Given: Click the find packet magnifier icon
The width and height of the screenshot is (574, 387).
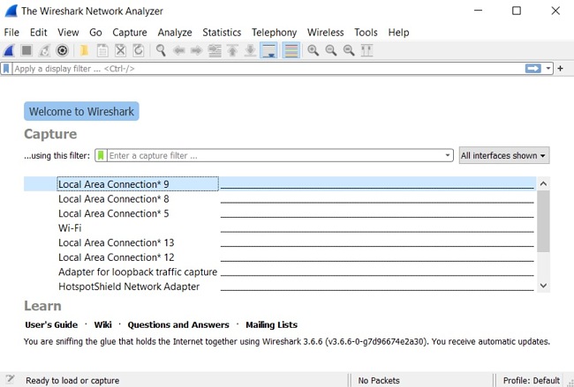Looking at the screenshot, I should click(161, 50).
